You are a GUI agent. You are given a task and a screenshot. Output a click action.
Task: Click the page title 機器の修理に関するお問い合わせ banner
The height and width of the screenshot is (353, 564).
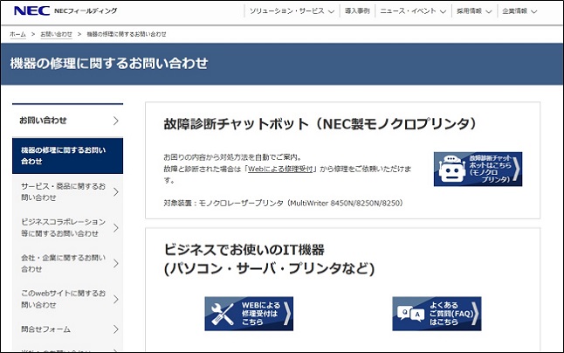(109, 63)
